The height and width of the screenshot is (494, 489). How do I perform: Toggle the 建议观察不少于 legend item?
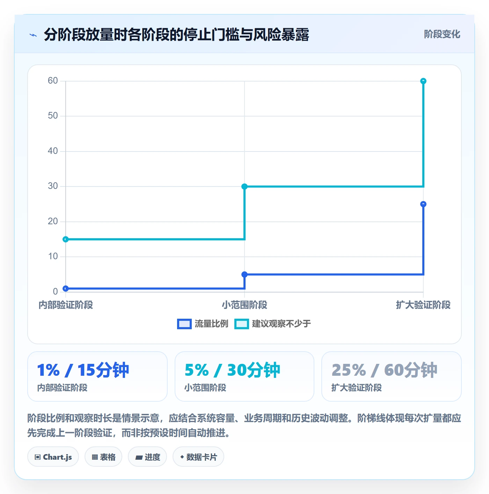click(x=272, y=324)
